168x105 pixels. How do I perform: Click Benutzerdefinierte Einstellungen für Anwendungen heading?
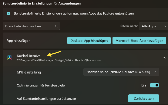tap(42, 3)
